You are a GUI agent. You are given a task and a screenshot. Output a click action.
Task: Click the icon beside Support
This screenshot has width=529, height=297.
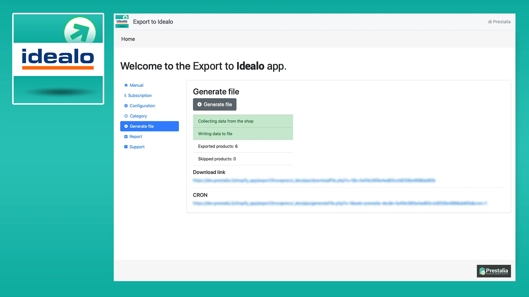(x=126, y=147)
